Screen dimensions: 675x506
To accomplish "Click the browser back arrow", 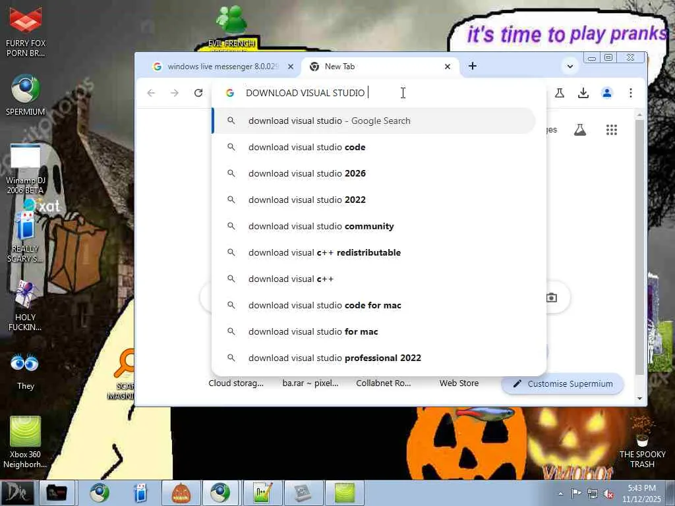I will coord(151,93).
